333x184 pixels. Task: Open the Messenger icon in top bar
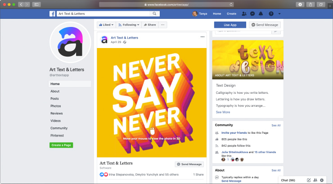[252, 14]
